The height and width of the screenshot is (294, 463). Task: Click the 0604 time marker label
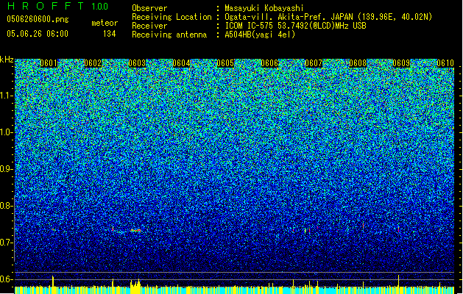click(181, 63)
